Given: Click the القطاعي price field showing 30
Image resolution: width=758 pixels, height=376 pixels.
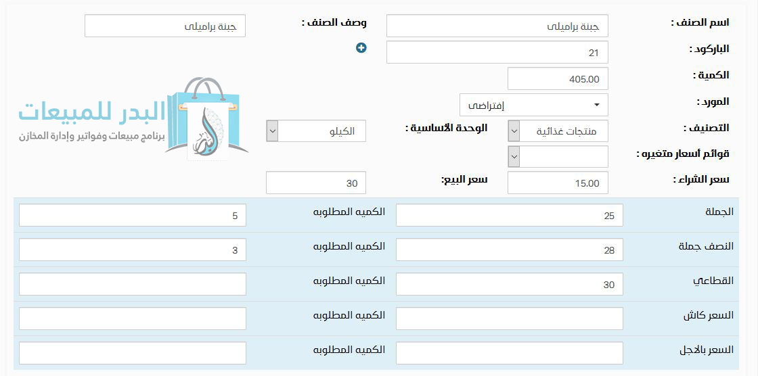Looking at the screenshot, I should tap(510, 284).
